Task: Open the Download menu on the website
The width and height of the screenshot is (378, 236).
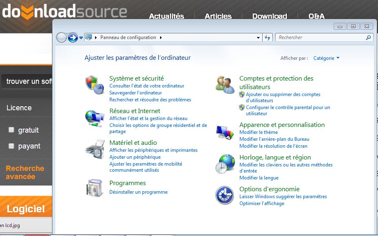Action: click(270, 16)
